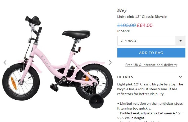The height and width of the screenshot is (122, 188).
Task: Click the In Stock status text
Action: [x=123, y=31]
